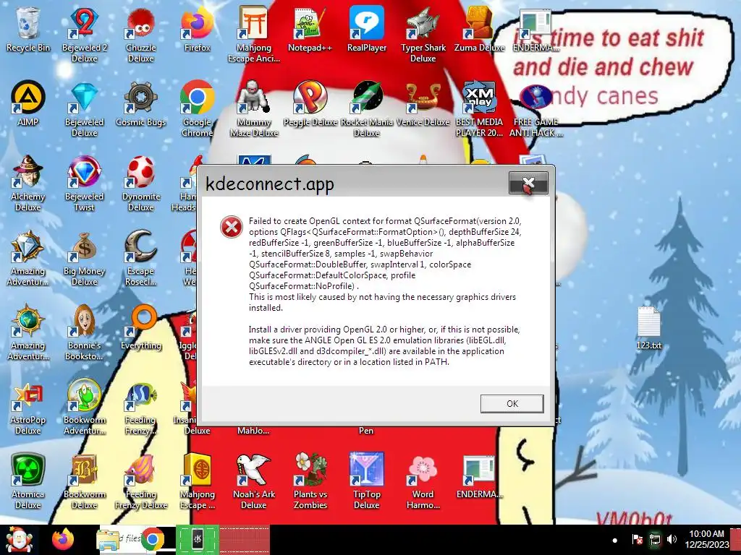Image resolution: width=741 pixels, height=555 pixels.
Task: Select the Dynomite Deluxe egg icon
Action: pos(141,183)
